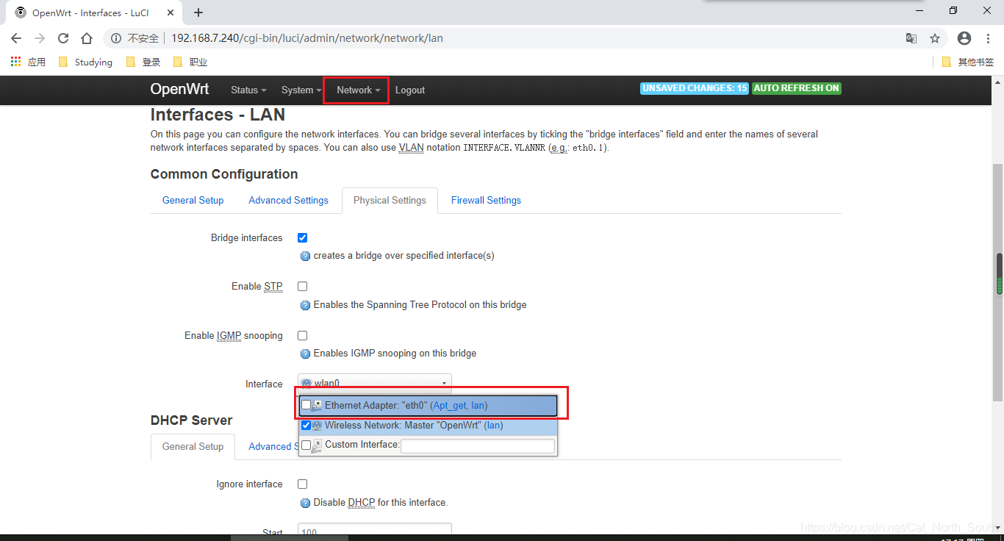Viewport: 1004px width, 541px height.
Task: Toggle the Bridge interfaces checkbox
Action: click(302, 237)
